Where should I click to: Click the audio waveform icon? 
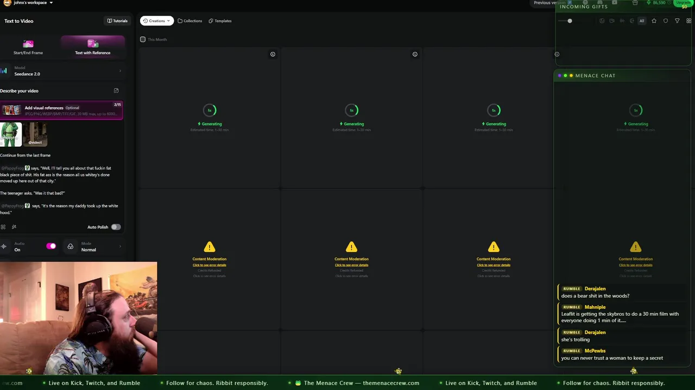click(4, 246)
